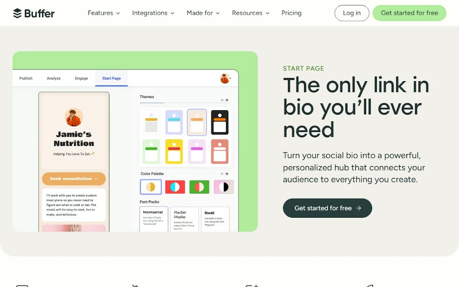Select the white and yellow color palette
Screen dimensions: 459x287
coord(151,187)
